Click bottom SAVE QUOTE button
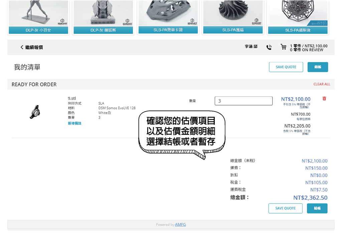 [x=285, y=208]
